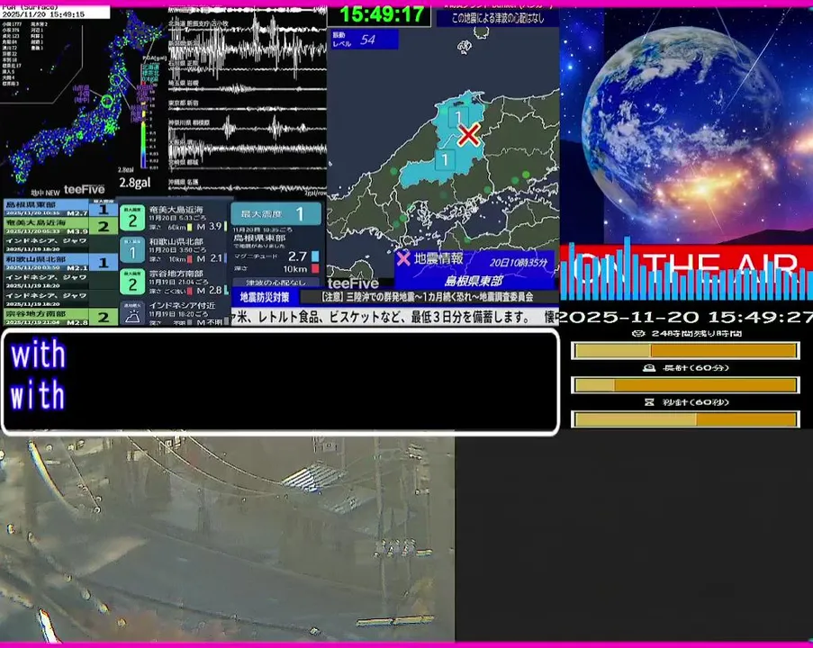Click the green 15:49:17 clock
The image size is (813, 648).
[x=380, y=15]
